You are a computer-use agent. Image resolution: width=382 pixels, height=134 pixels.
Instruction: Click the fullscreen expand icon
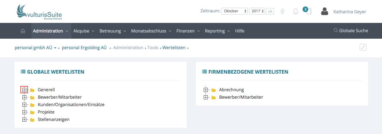coord(363,47)
